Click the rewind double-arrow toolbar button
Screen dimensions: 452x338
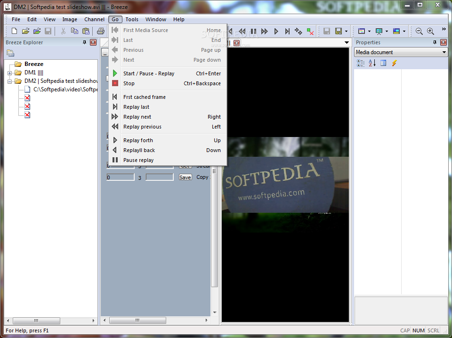(x=242, y=31)
